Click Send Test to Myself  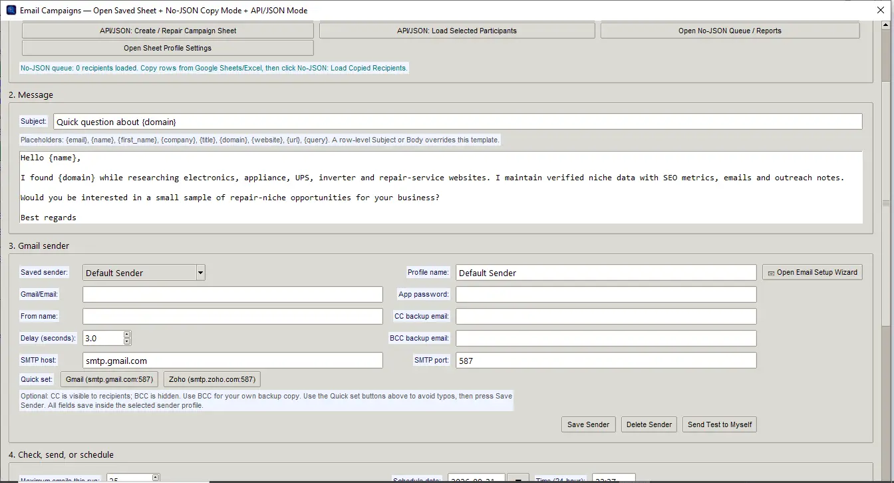point(720,424)
